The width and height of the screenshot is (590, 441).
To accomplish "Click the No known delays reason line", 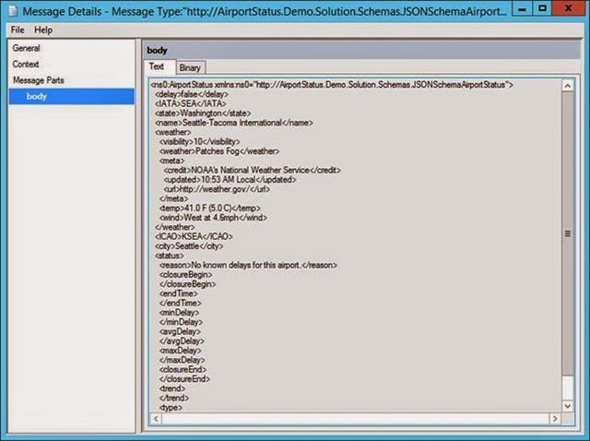I will click(248, 265).
